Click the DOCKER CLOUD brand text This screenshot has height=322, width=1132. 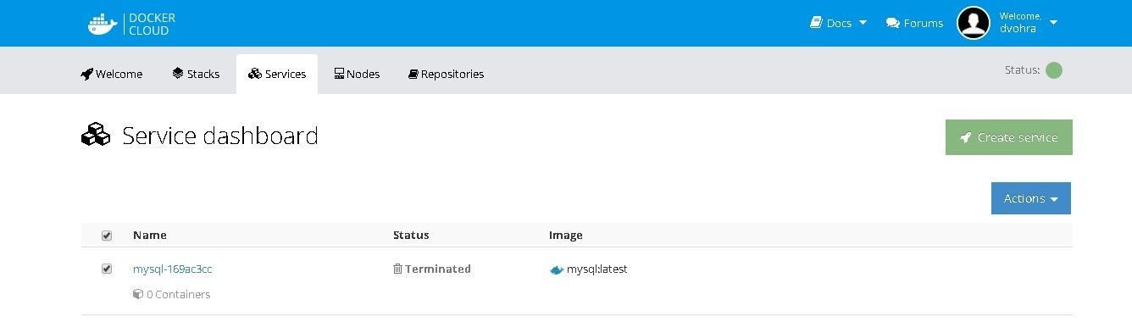[153, 25]
